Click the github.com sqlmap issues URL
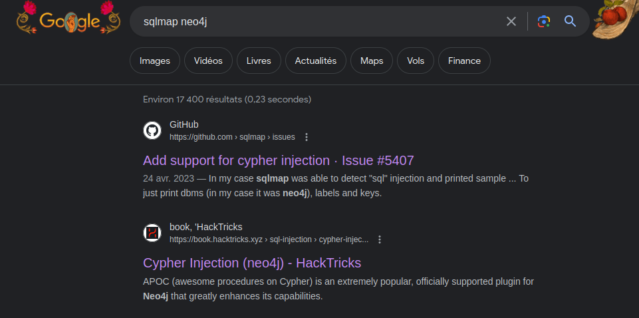 pos(232,137)
